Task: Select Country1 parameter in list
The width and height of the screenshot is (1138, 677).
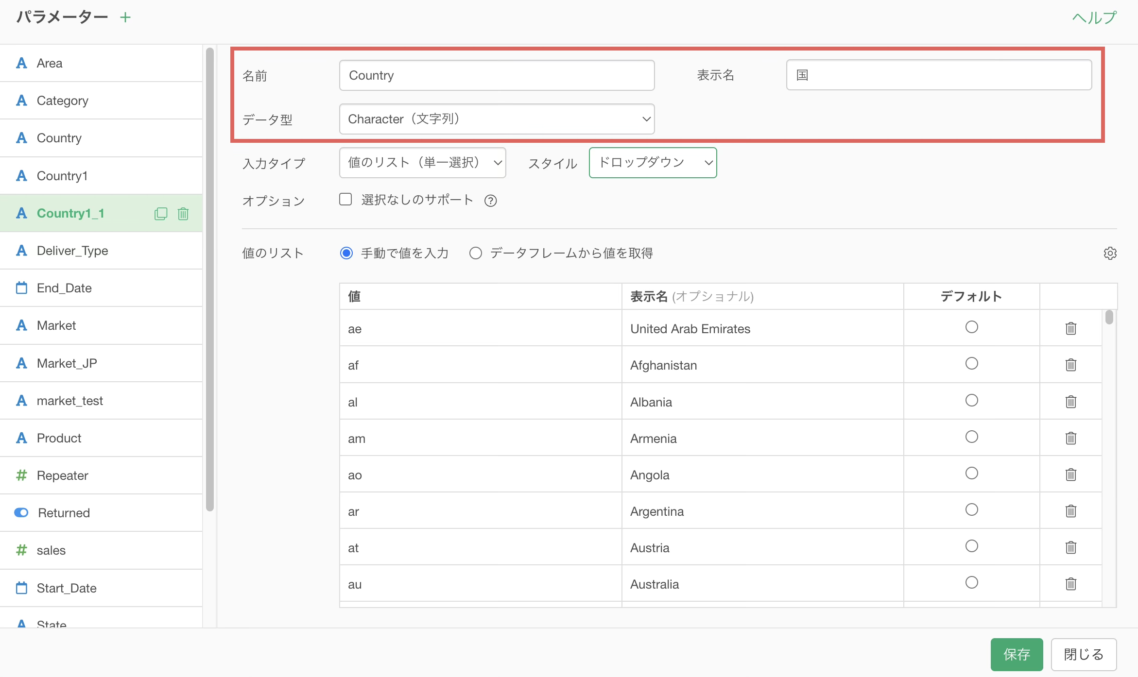Action: [x=101, y=176]
